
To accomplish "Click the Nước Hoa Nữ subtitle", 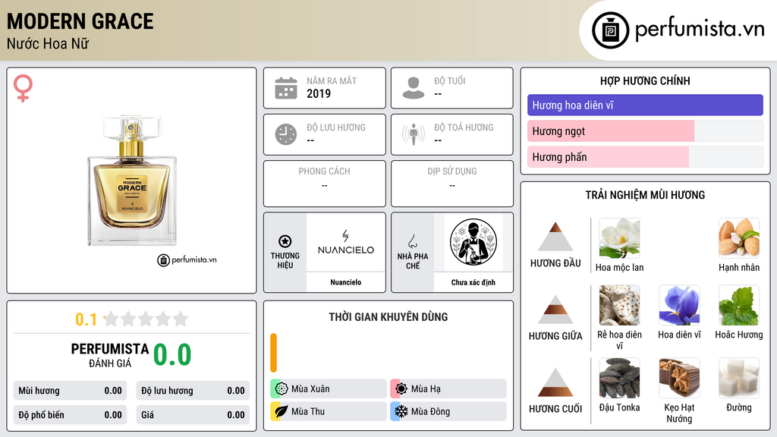I will [48, 44].
